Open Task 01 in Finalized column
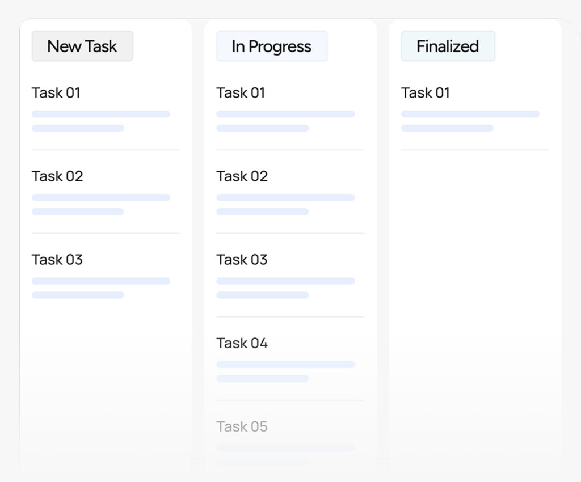 (x=426, y=93)
